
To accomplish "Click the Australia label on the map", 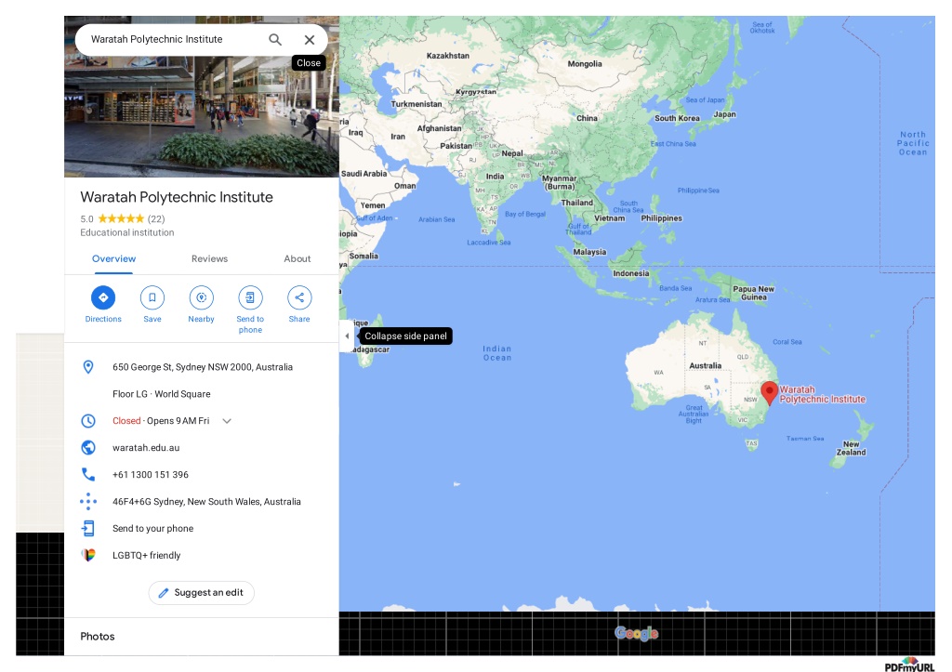I will [x=705, y=365].
